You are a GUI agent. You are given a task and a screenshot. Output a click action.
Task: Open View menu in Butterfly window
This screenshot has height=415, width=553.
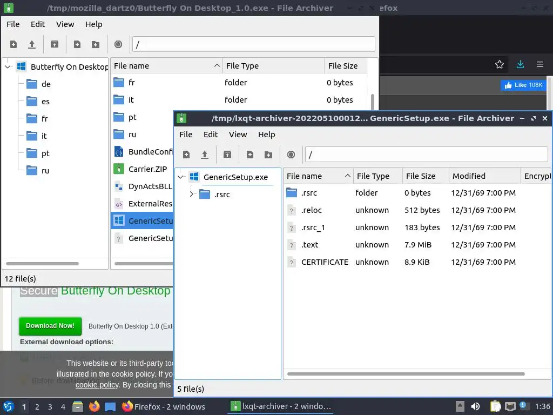point(65,24)
